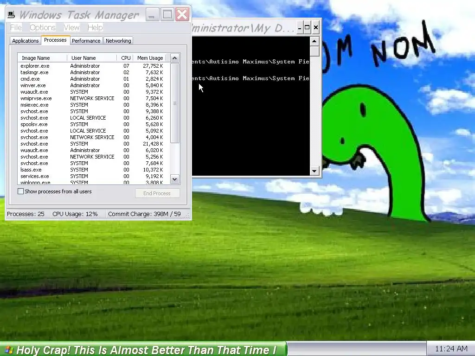This screenshot has height=356, width=475.
Task: Sort processes by Mem Usage column
Action: click(x=150, y=58)
